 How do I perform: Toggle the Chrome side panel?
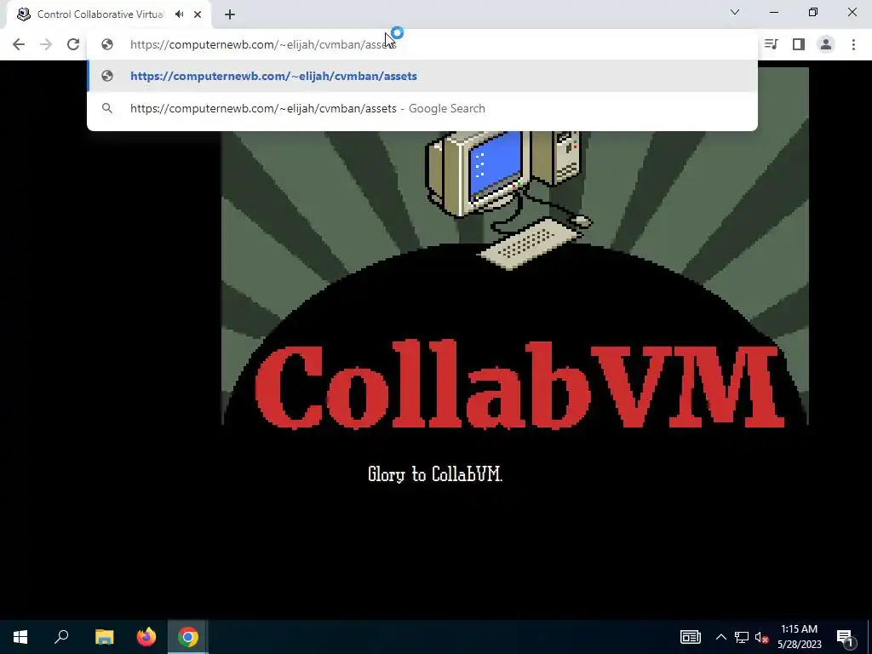[799, 44]
